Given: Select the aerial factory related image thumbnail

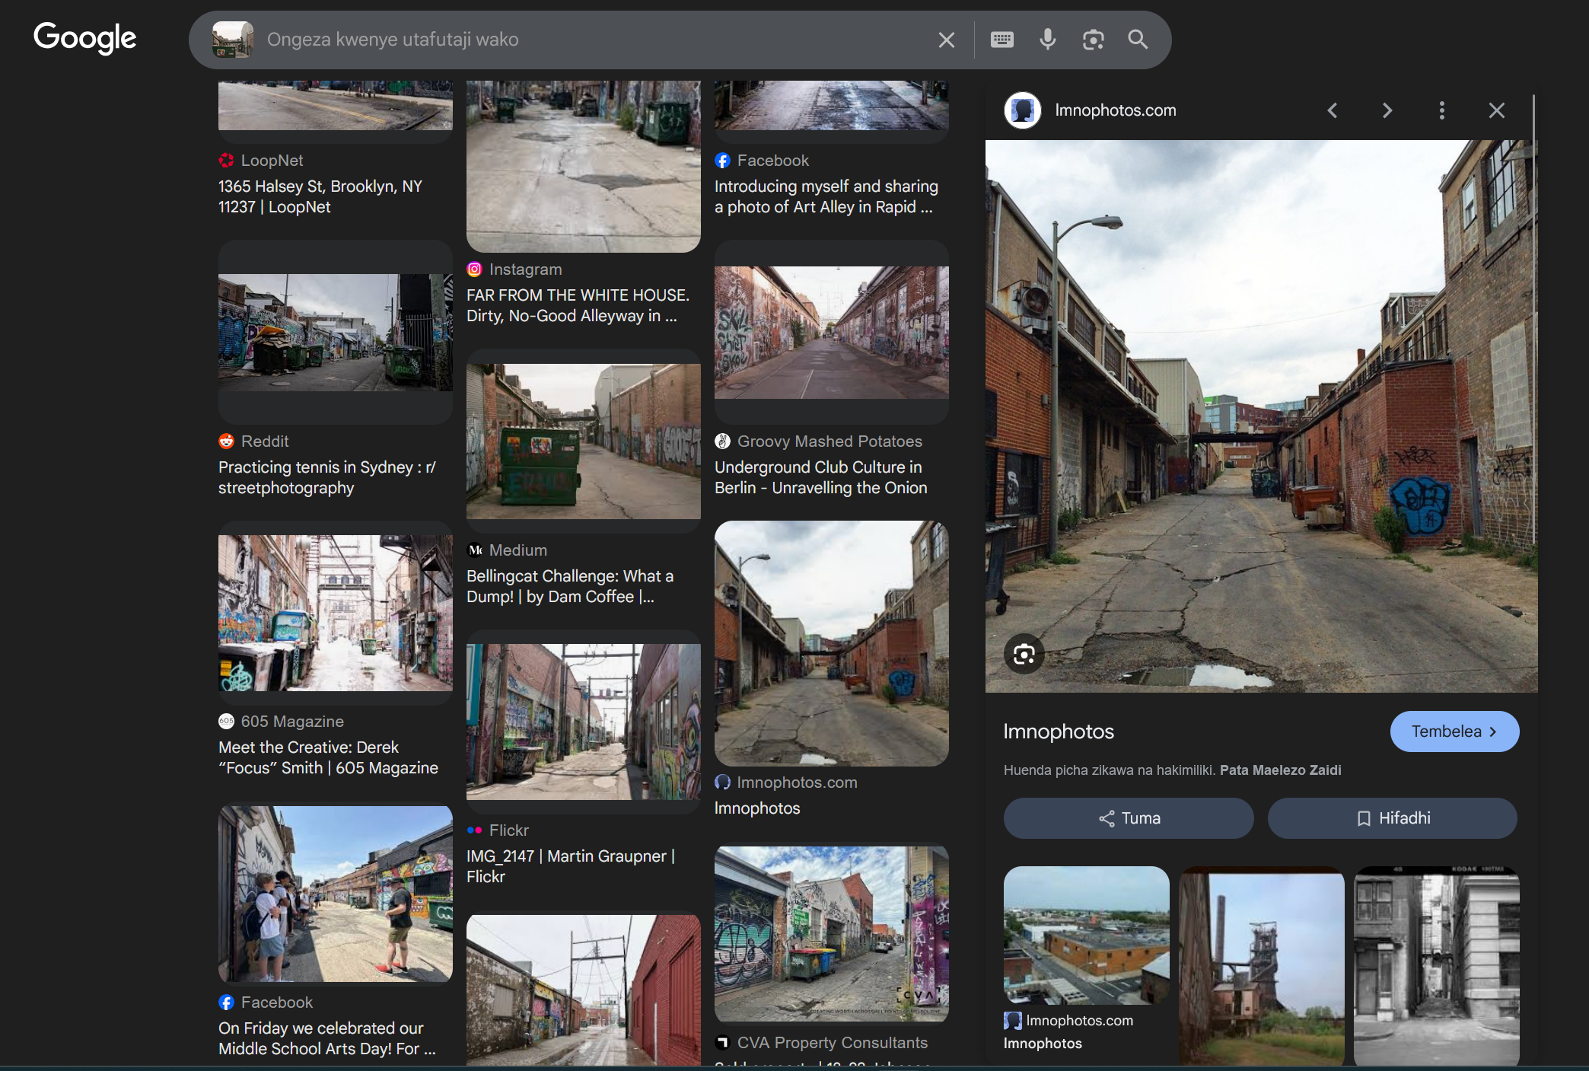Looking at the screenshot, I should click(x=1086, y=935).
